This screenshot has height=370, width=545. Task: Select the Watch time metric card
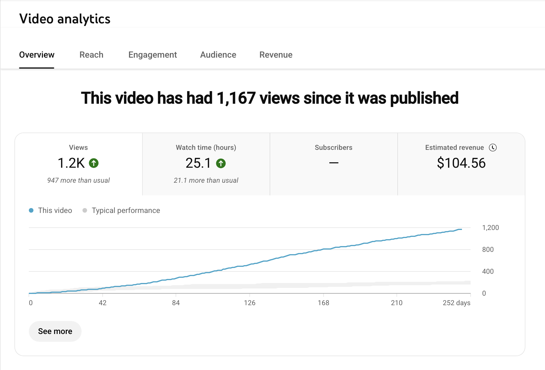206,164
